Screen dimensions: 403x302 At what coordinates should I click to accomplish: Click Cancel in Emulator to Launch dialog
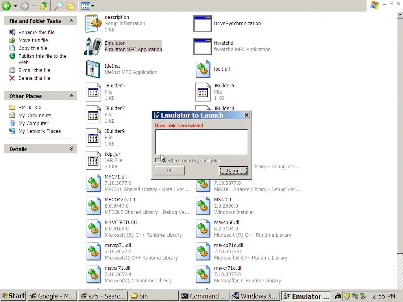tap(233, 171)
